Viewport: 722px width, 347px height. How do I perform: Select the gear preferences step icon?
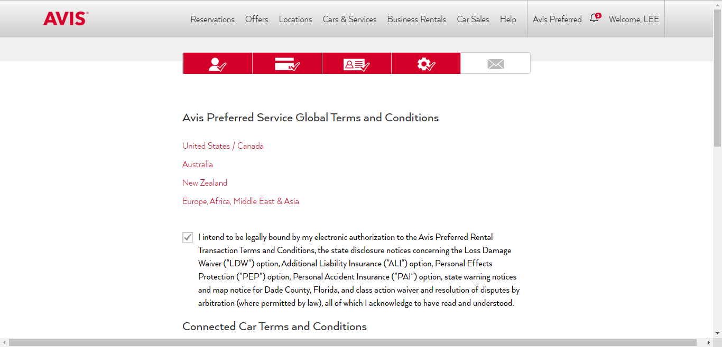(x=426, y=63)
